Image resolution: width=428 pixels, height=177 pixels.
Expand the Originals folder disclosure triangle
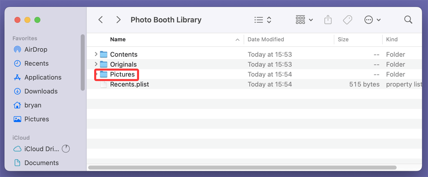pyautogui.click(x=96, y=65)
